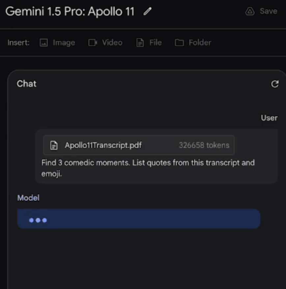Insert an Image via its label
The image size is (286, 289).
click(64, 43)
